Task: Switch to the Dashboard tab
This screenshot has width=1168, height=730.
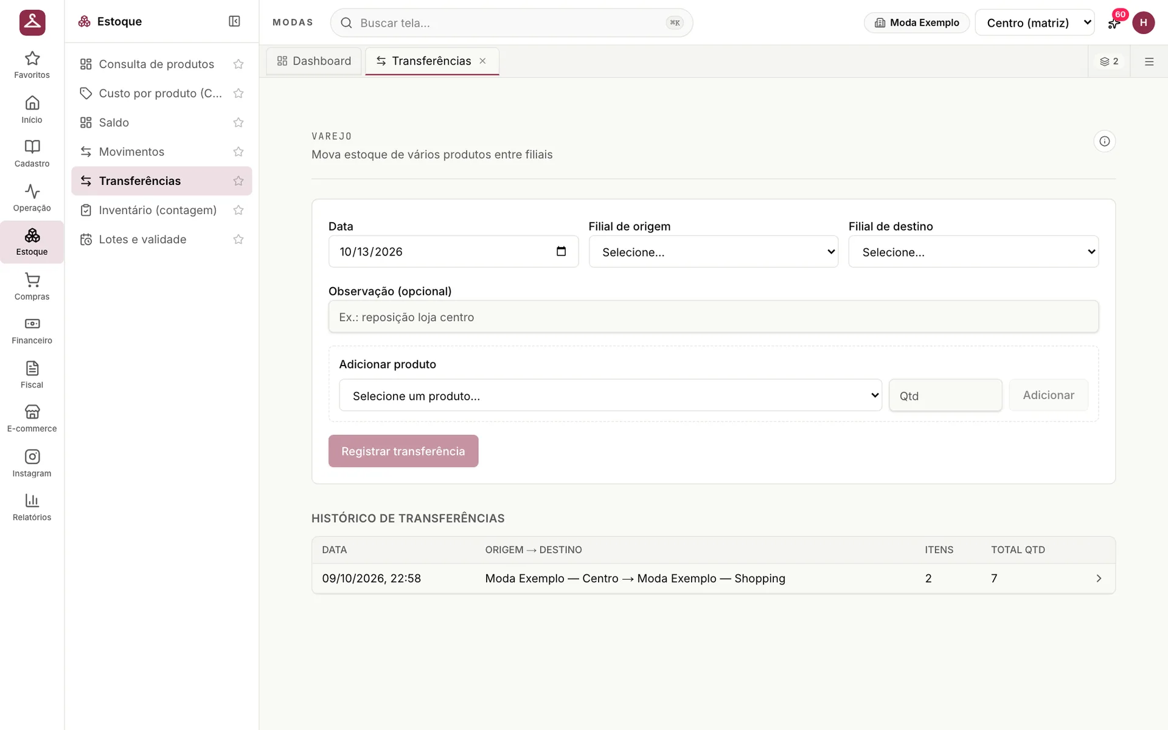Action: pos(314,61)
